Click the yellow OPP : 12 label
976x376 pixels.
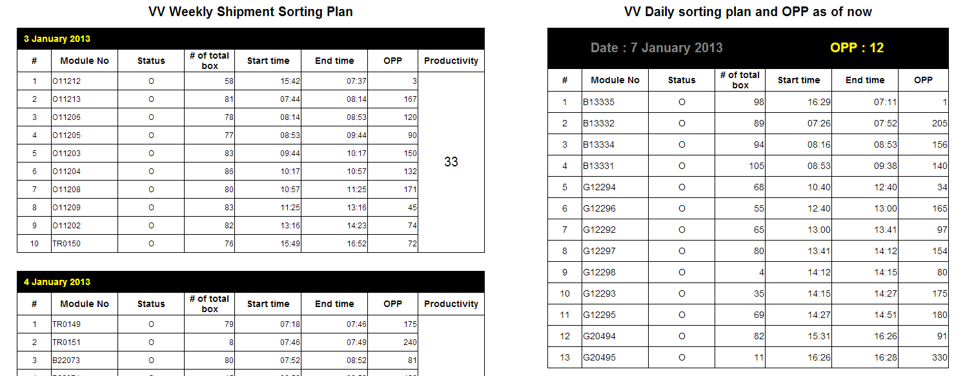[x=857, y=48]
